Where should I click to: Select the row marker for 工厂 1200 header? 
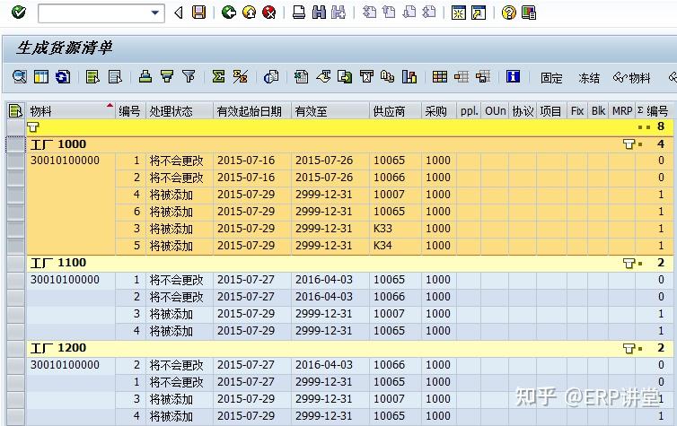(x=16, y=348)
